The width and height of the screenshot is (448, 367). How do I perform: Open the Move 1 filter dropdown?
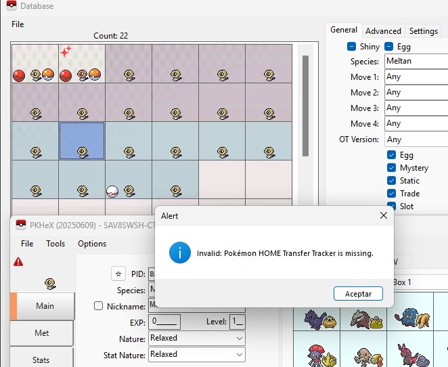tap(414, 77)
